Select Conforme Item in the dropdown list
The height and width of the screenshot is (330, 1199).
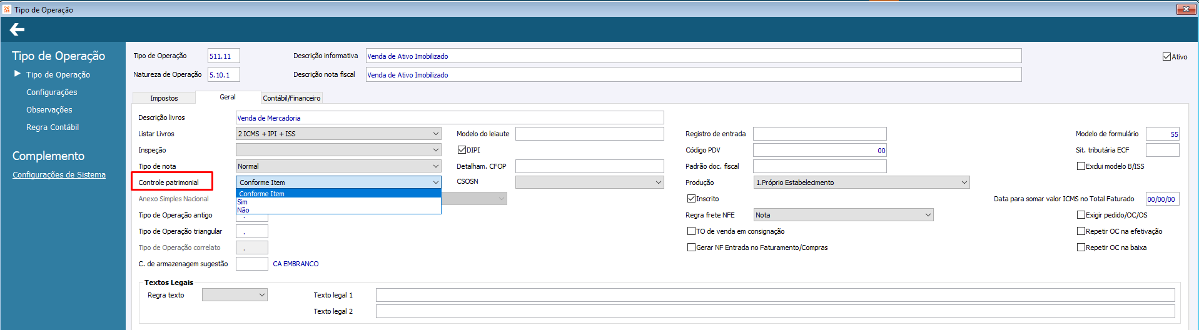(x=338, y=194)
